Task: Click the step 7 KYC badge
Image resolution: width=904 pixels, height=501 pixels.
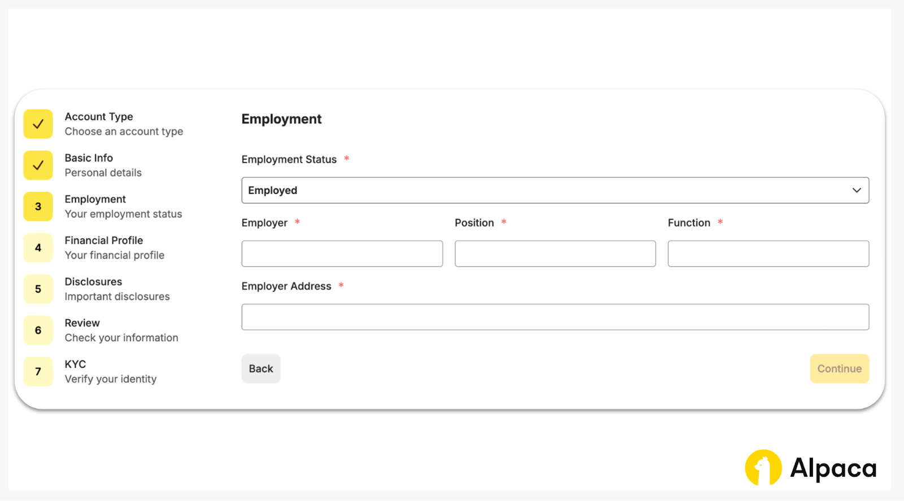Action: click(38, 372)
